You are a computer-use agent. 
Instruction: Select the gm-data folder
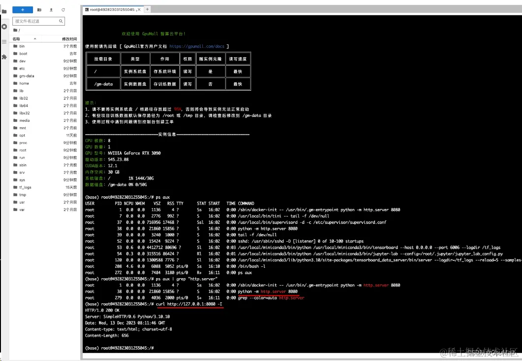45,76
